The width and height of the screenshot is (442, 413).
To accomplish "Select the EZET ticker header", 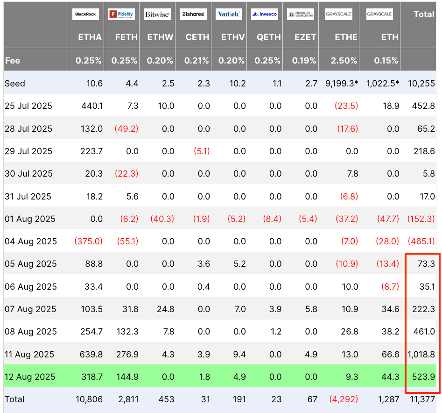I will pos(305,37).
